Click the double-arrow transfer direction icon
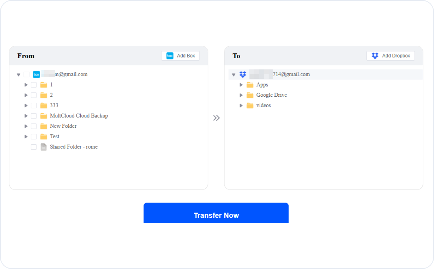 pos(217,118)
